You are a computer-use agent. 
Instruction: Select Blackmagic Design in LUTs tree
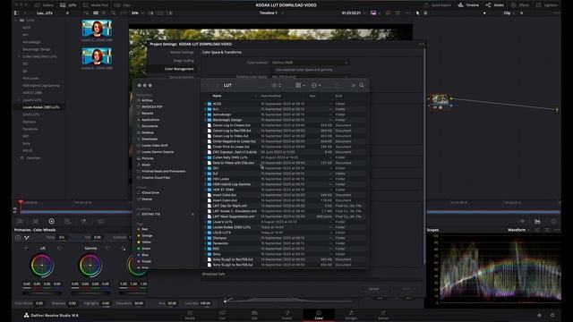pyautogui.click(x=36, y=49)
